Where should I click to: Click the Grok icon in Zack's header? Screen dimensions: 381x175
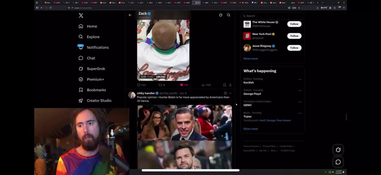[x=221, y=15]
